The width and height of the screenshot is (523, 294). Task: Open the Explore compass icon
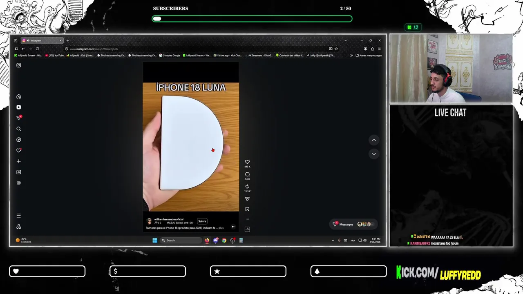pos(18,140)
